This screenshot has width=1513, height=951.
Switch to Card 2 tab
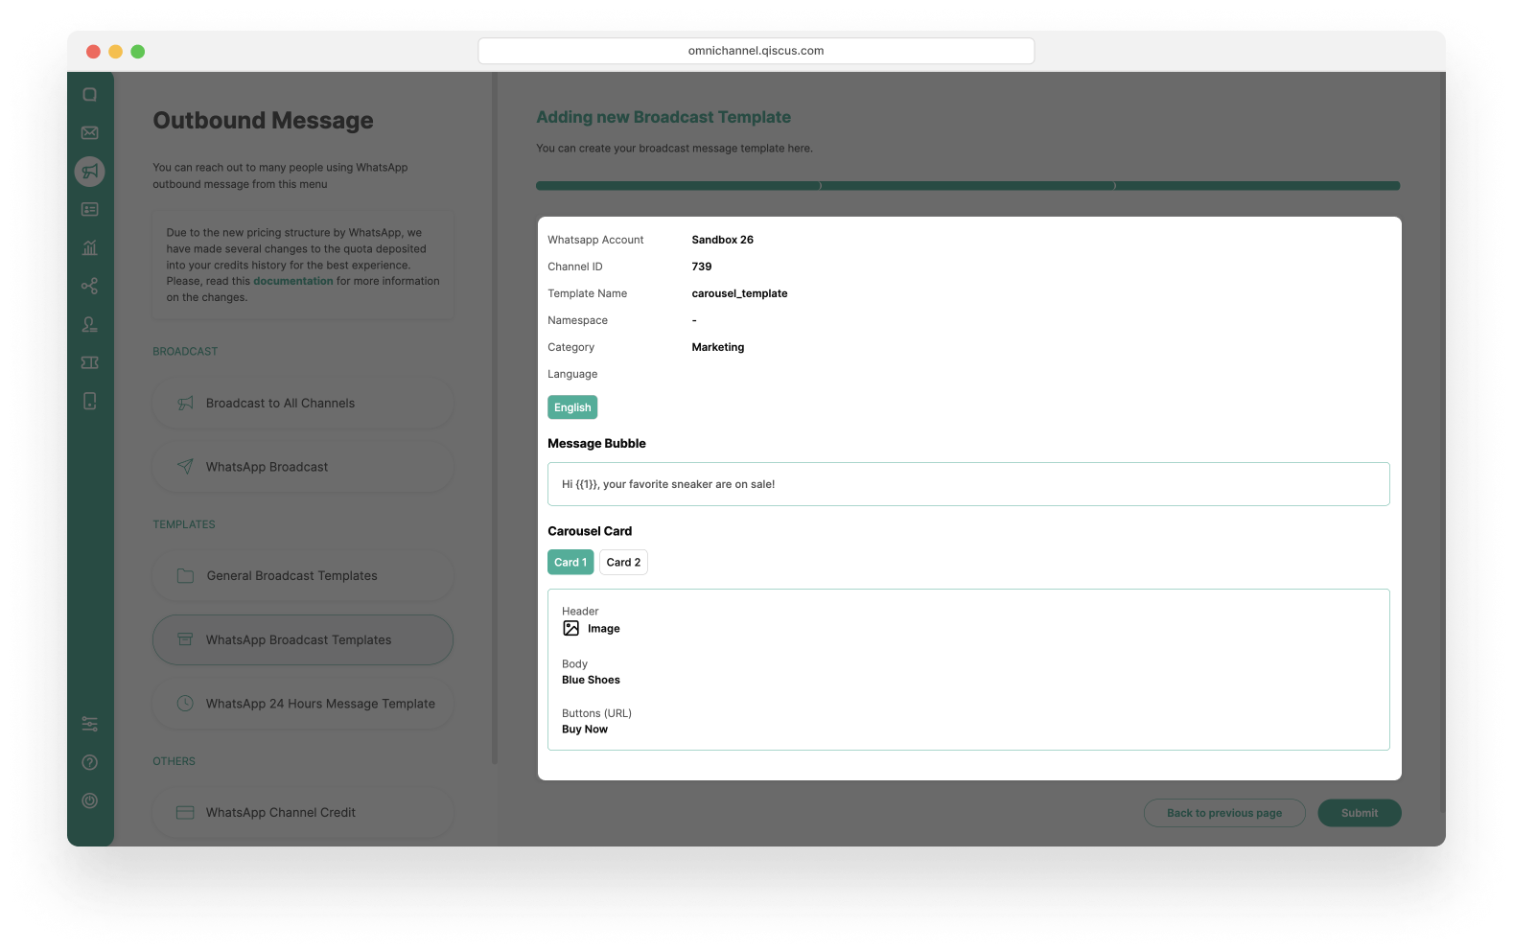(x=623, y=563)
